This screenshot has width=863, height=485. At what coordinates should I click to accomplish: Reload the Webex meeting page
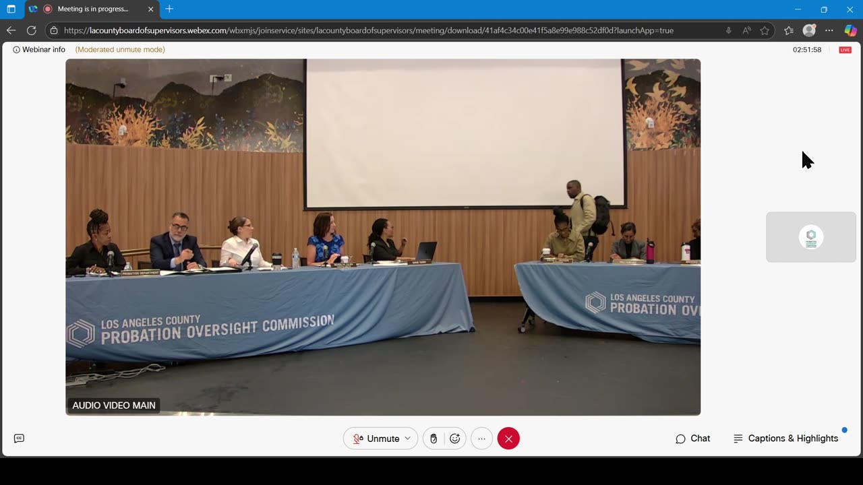(x=31, y=30)
